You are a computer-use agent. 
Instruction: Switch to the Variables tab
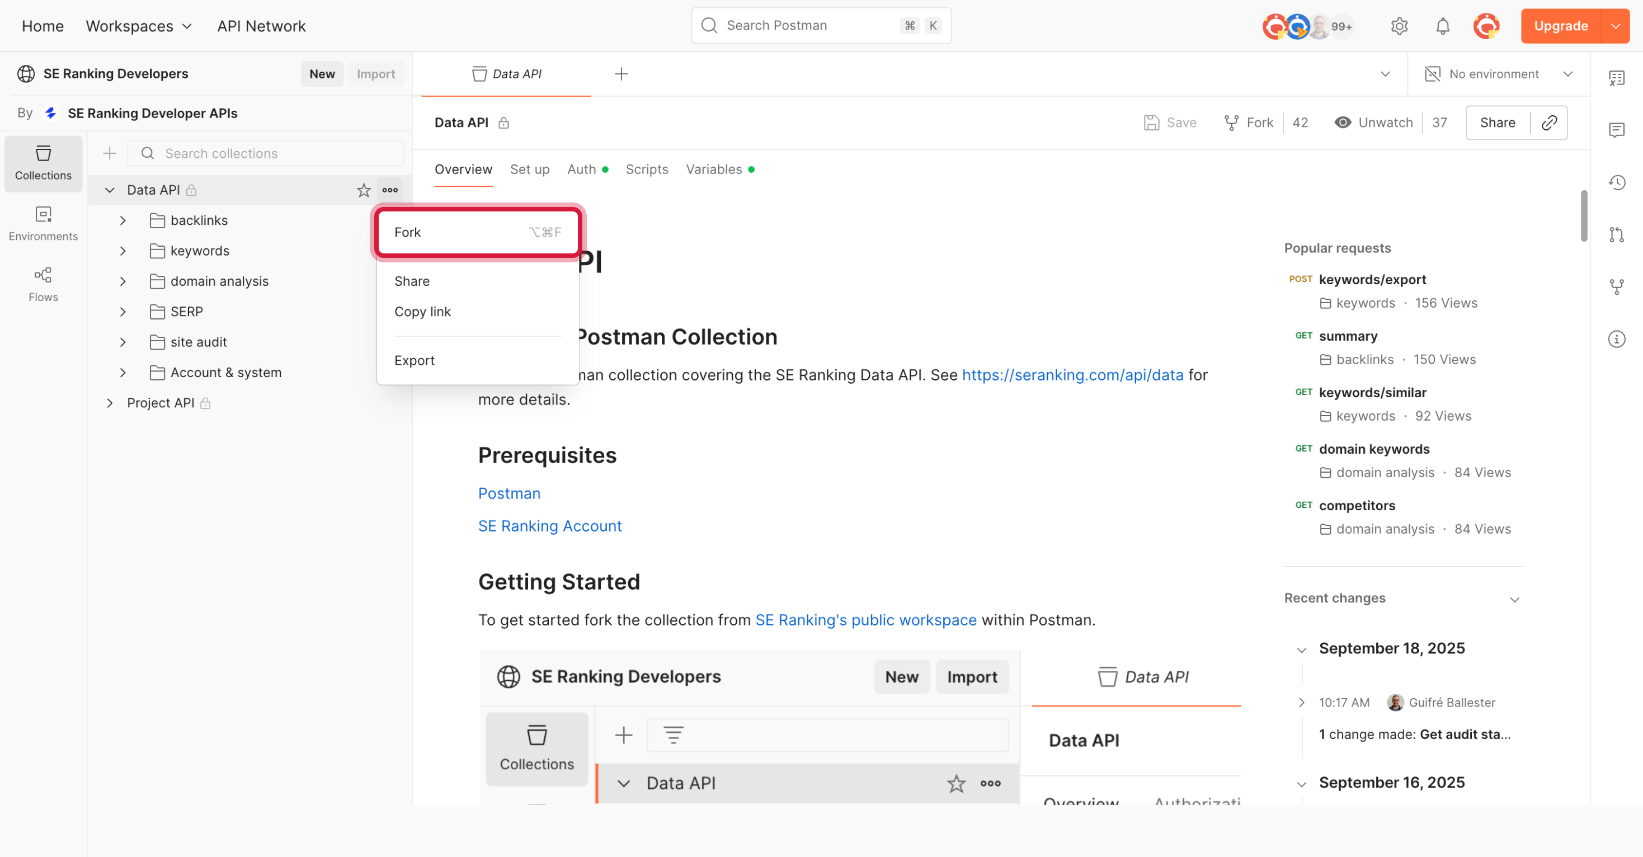coord(714,169)
